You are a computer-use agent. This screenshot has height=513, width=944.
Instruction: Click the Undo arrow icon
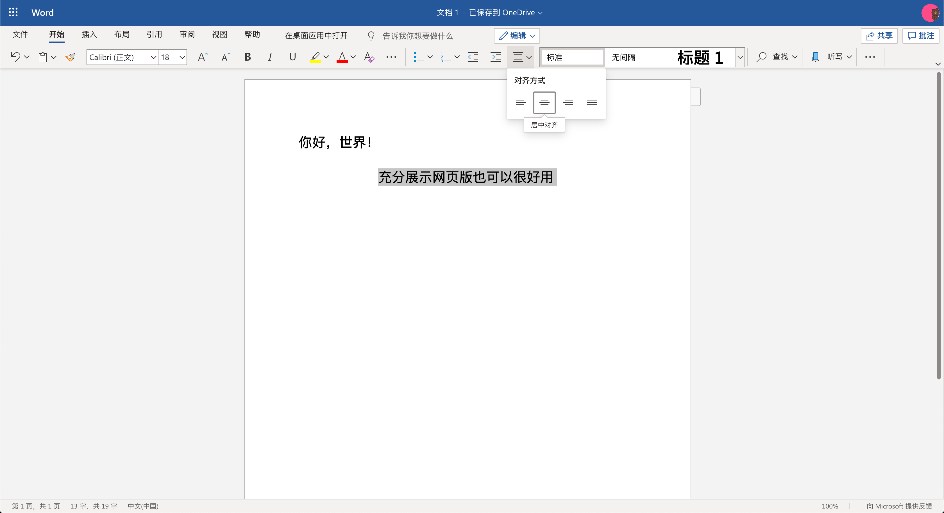click(x=15, y=57)
